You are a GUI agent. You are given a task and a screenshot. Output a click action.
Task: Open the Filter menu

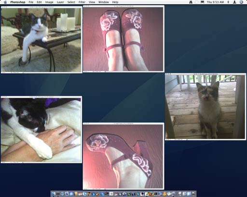pos(82,2)
